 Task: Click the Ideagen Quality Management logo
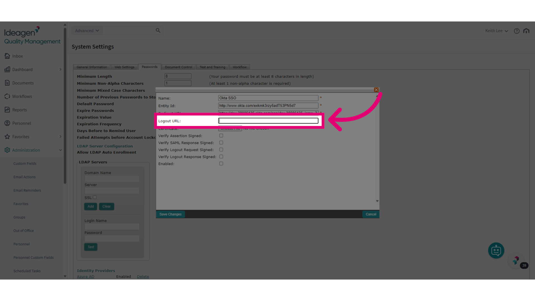point(32,35)
